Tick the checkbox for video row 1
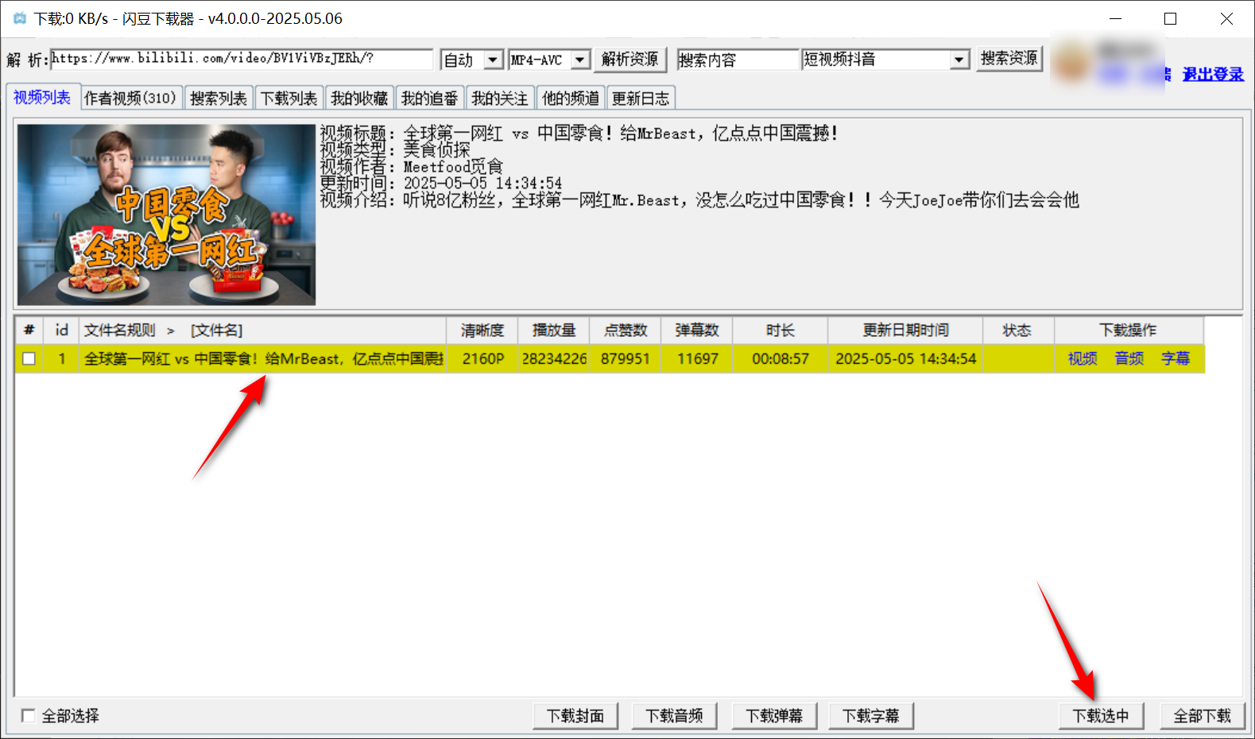This screenshot has width=1255, height=739. coord(29,358)
